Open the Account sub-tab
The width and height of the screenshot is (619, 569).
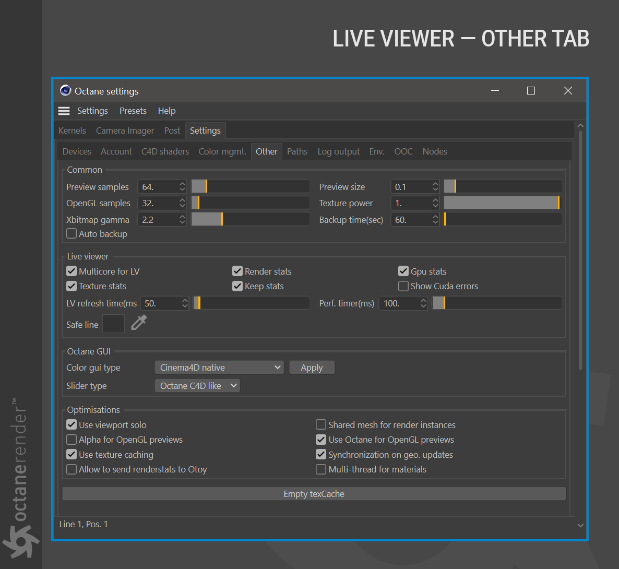tap(116, 151)
